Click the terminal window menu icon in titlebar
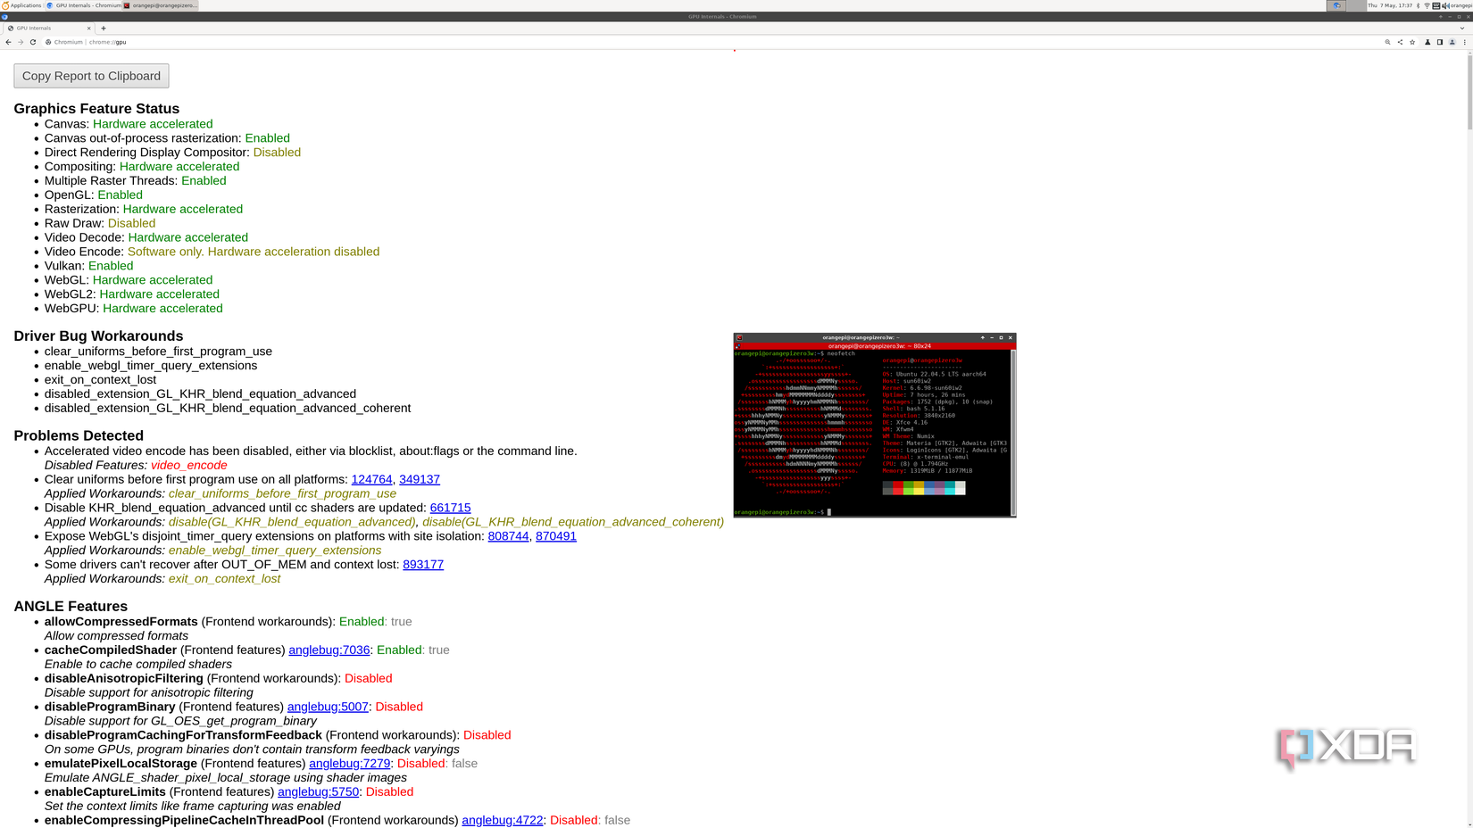Screen dimensions: 1473x828 [739, 337]
